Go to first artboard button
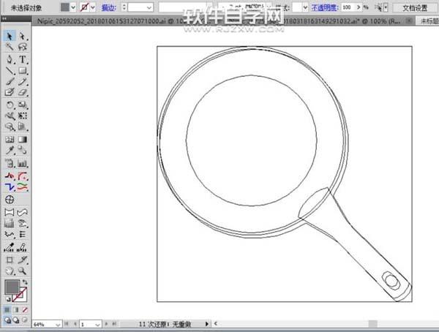 [x=67, y=324]
